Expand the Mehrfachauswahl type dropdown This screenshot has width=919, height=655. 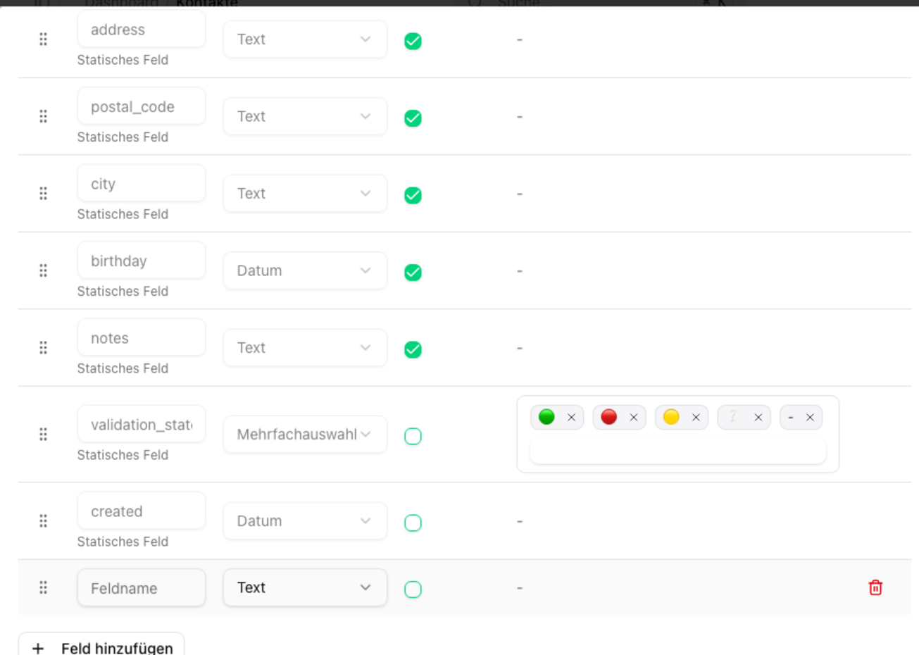pos(304,435)
